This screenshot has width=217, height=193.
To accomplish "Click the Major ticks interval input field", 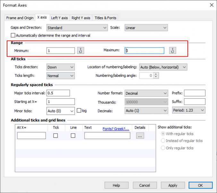I will pos(58,93).
